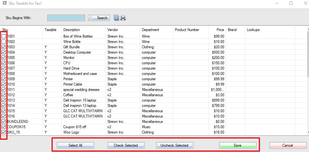Screen dimensions: 309x152
Task: Uncheck the box for SKU 1014
Action: click(x=4, y=105)
